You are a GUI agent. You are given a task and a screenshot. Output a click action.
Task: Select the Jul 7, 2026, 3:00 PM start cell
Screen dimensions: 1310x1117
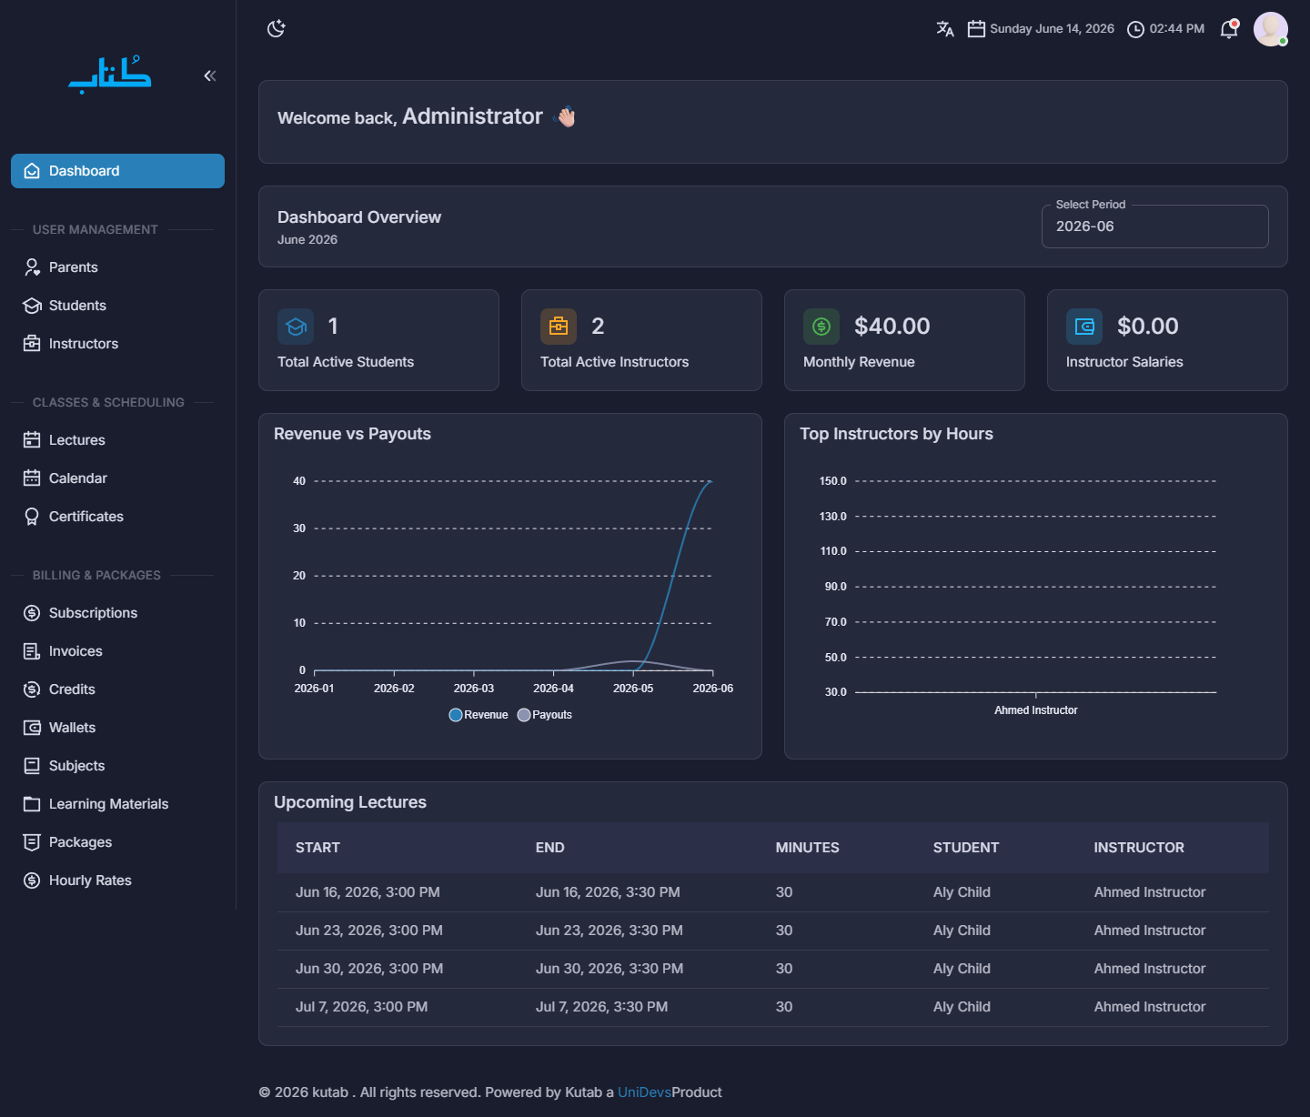click(361, 1007)
